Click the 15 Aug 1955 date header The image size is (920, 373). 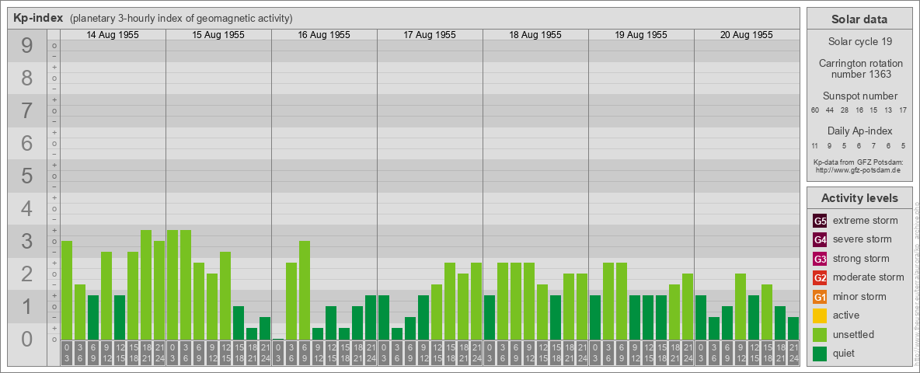point(218,35)
